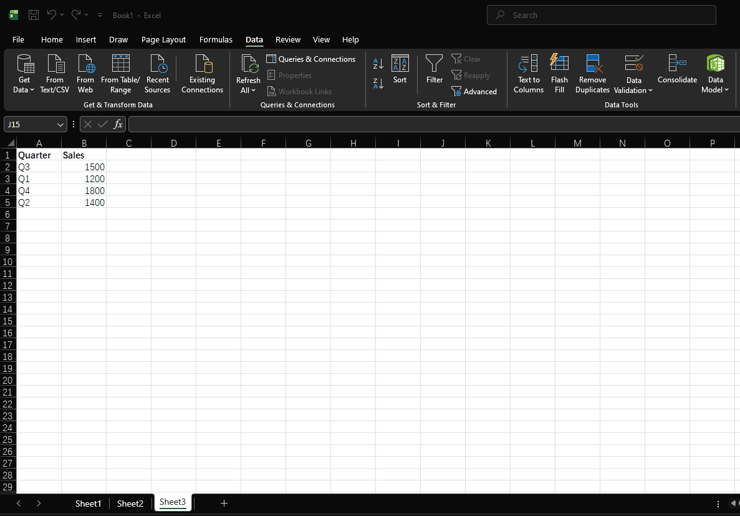Switch to Sheet2

pos(130,503)
